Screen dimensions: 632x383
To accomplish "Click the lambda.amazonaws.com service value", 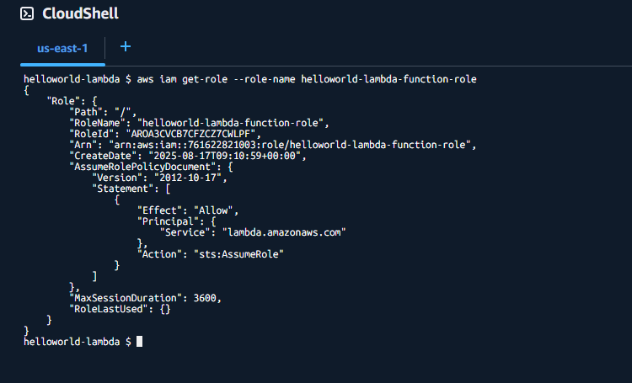I will [284, 232].
